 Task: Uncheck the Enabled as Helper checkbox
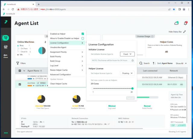click(x=83, y=34)
